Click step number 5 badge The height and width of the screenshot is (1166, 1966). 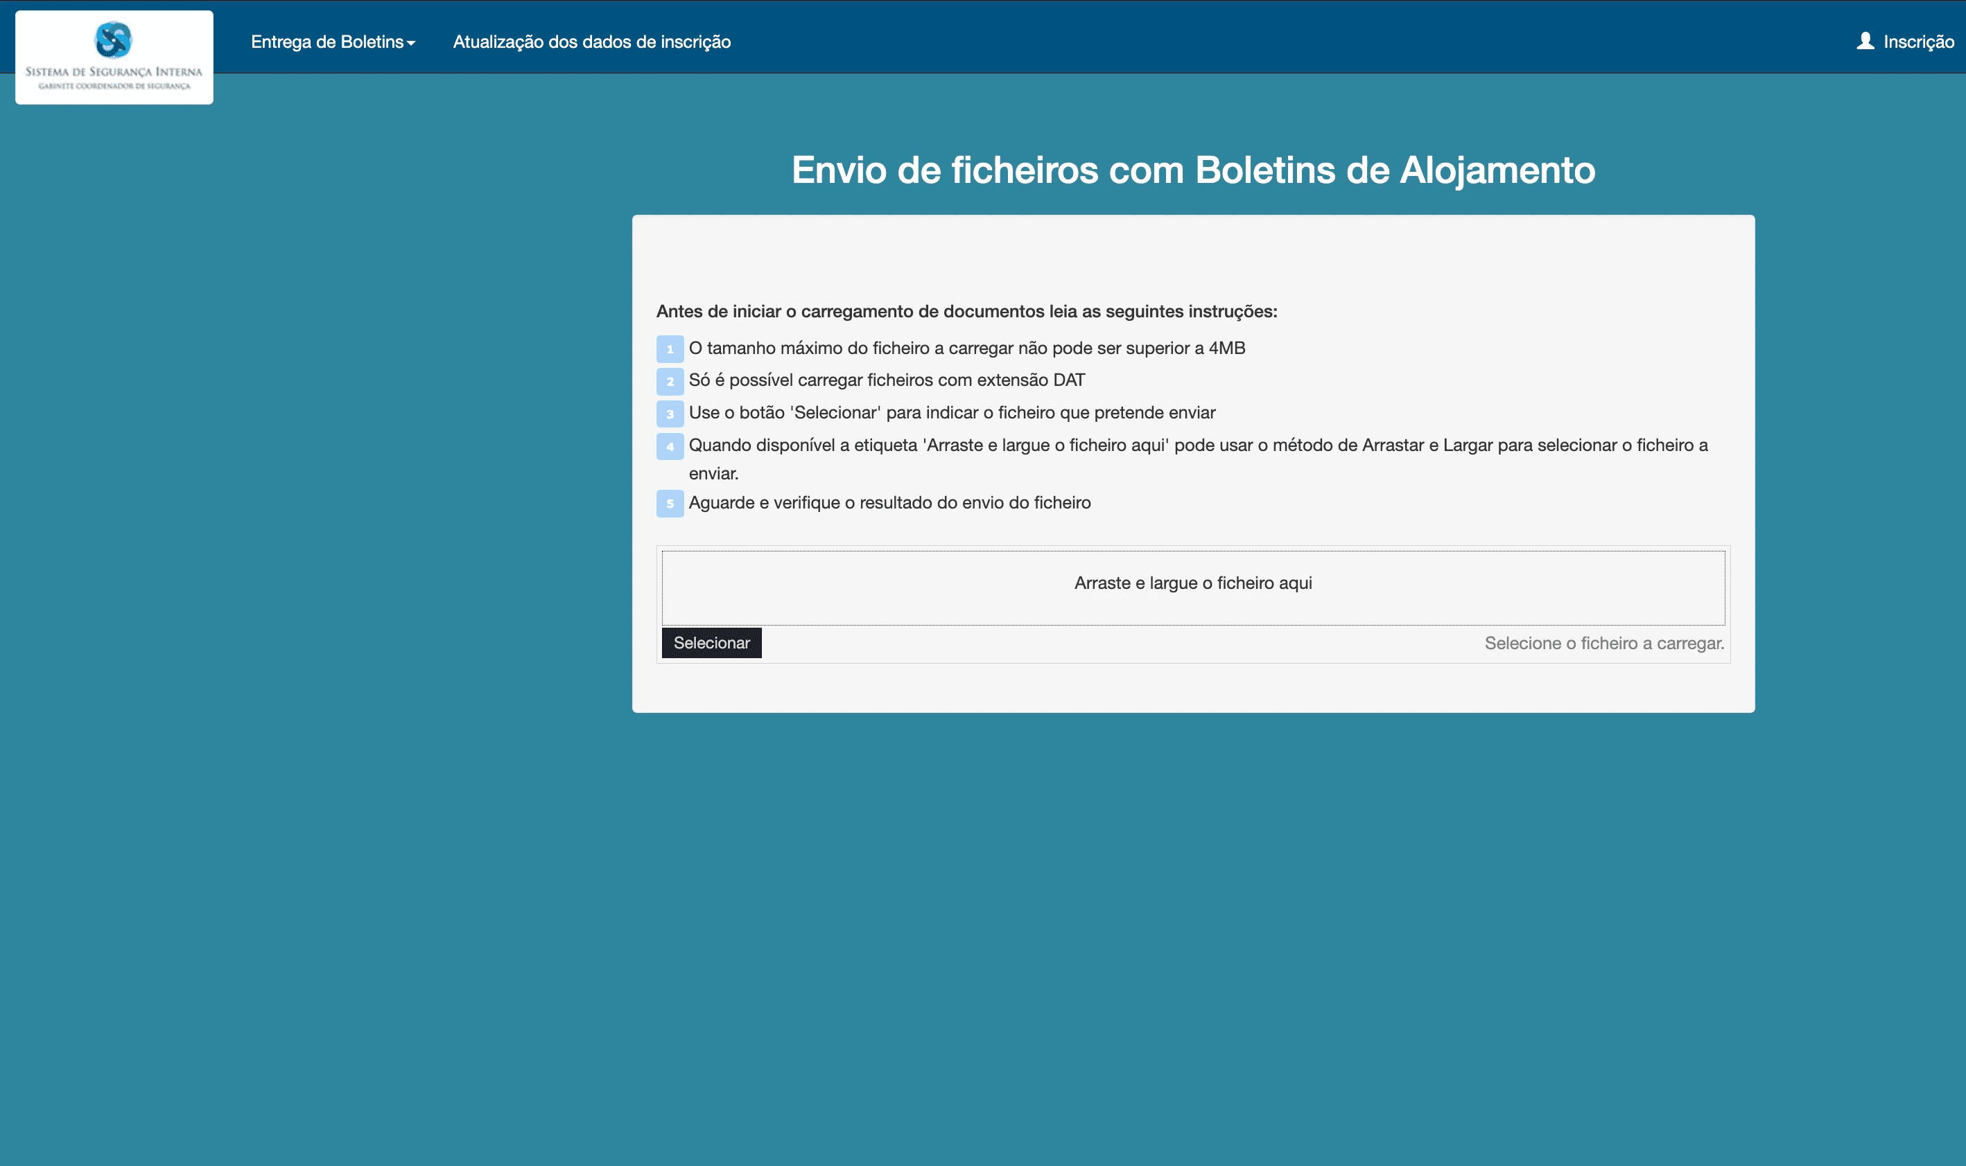pos(670,504)
